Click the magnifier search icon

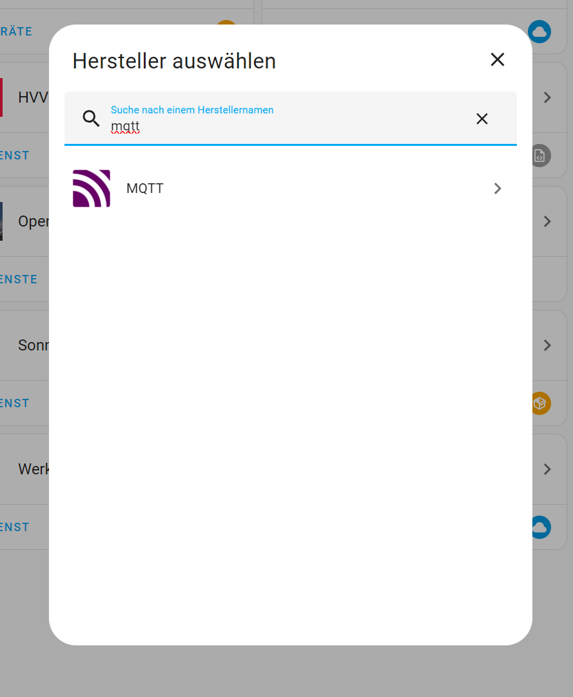[x=91, y=118]
